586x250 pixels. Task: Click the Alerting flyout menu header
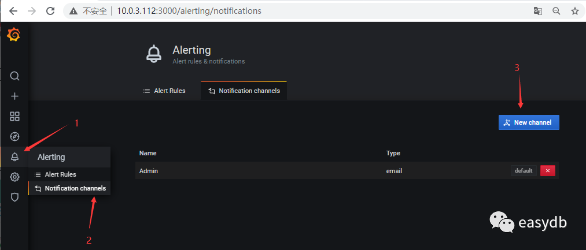pyautogui.click(x=69, y=157)
